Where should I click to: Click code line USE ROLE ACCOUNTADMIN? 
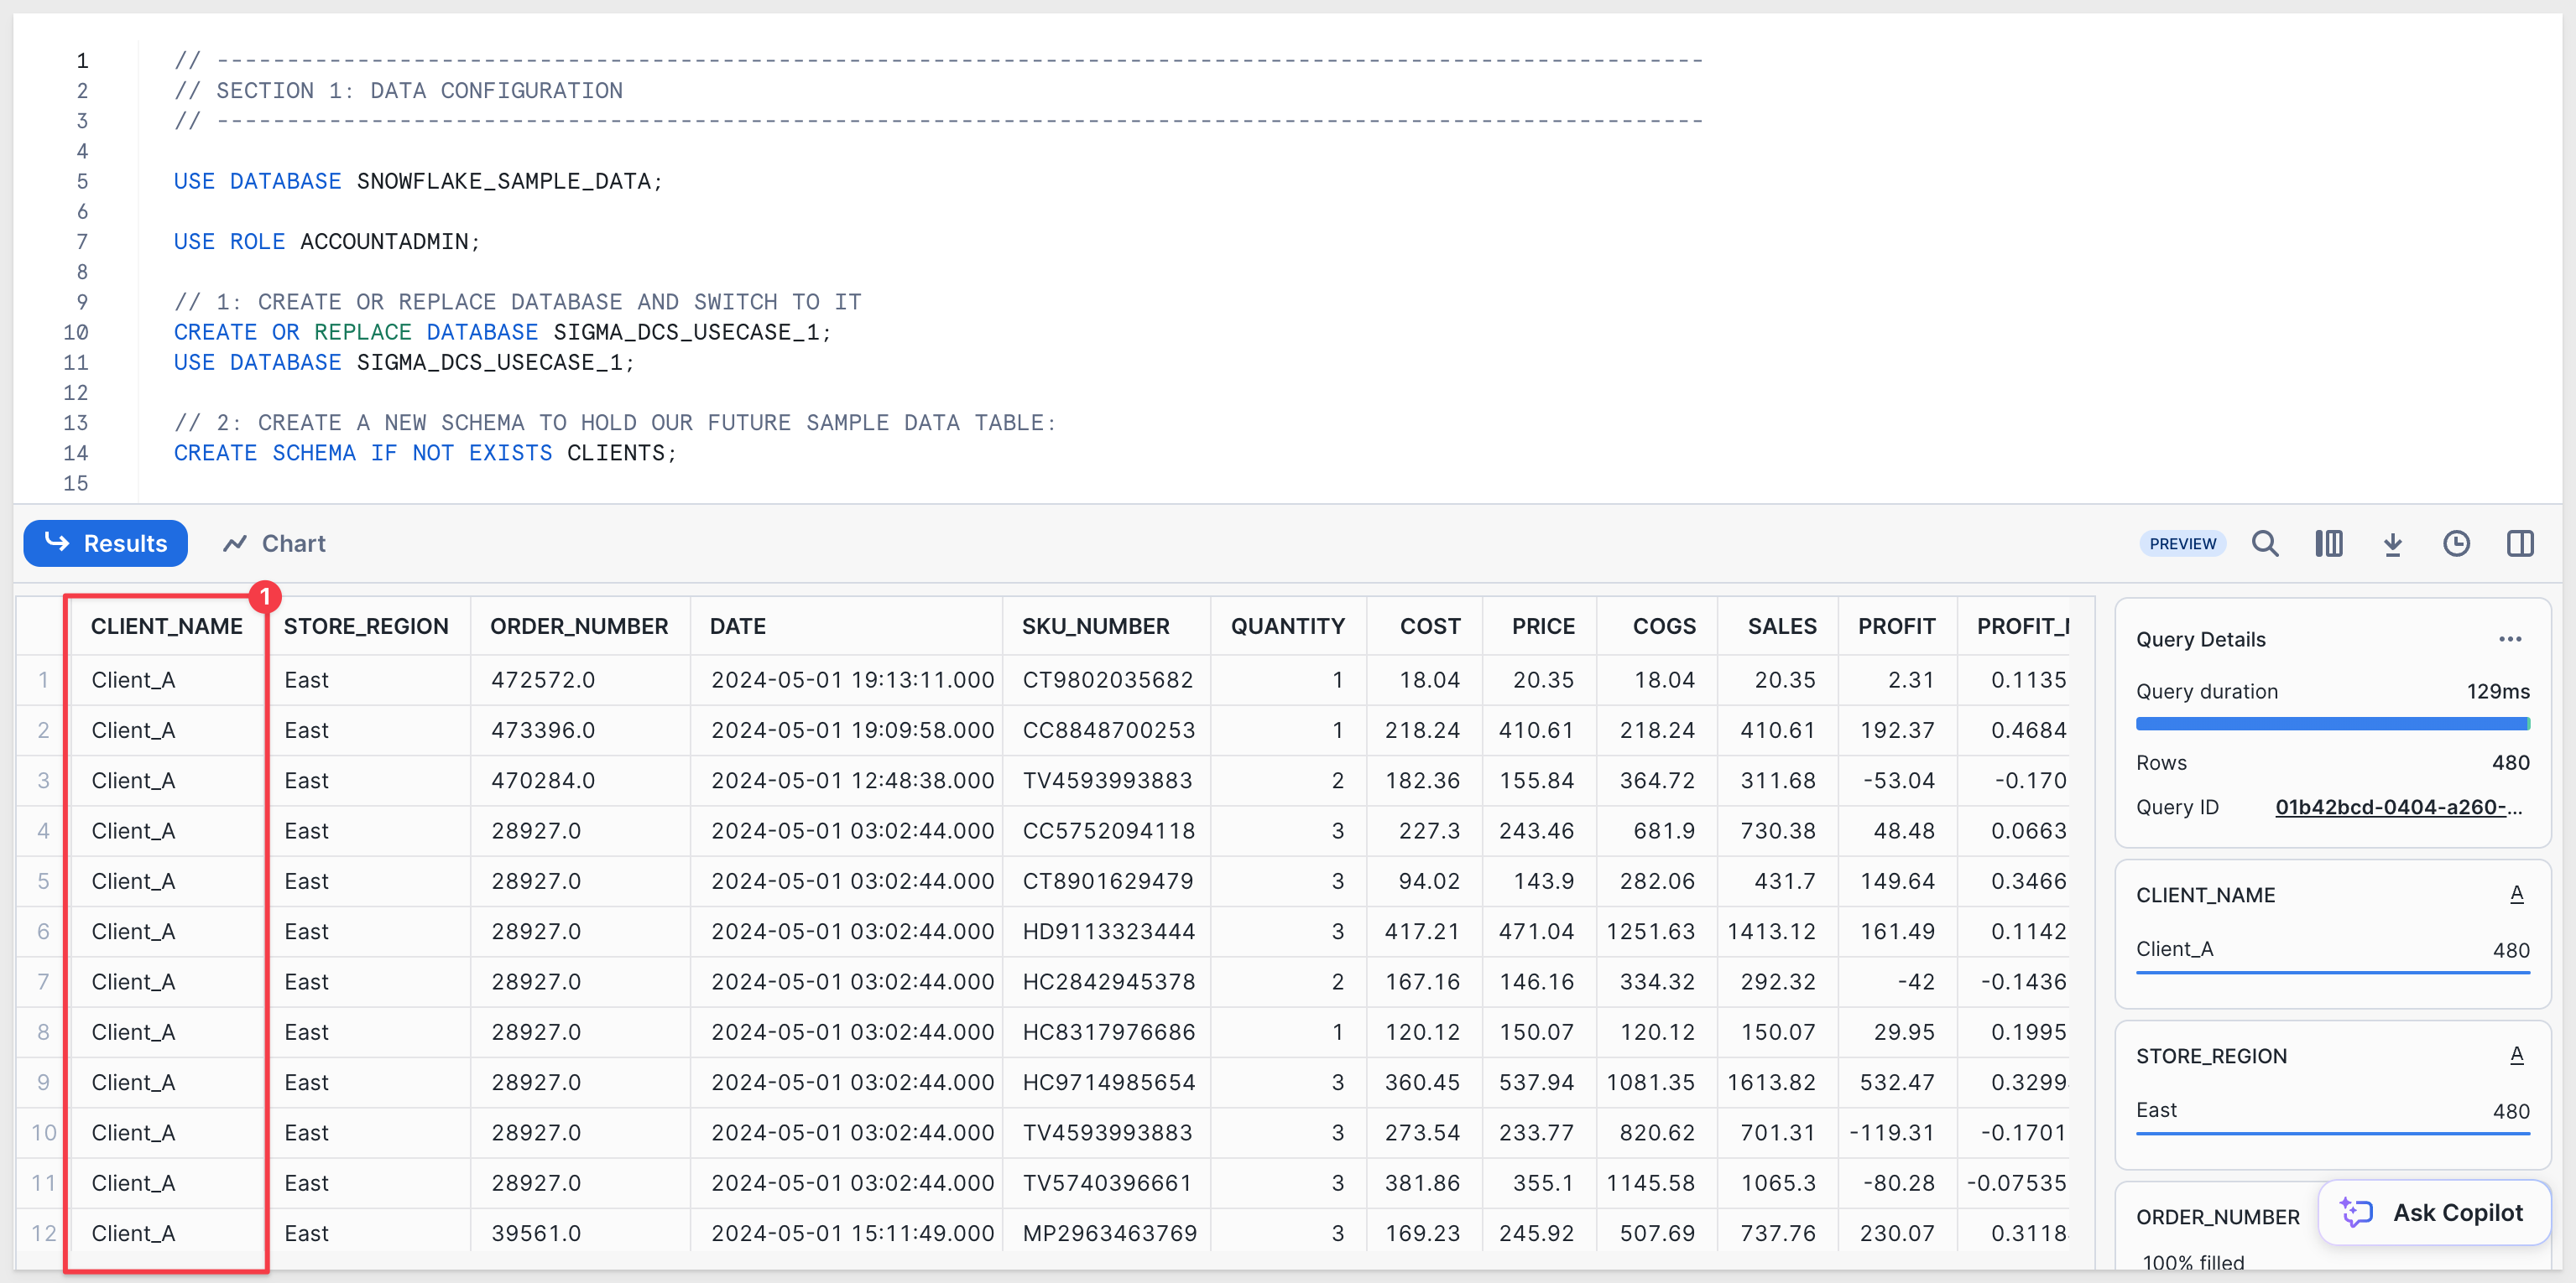(x=326, y=242)
